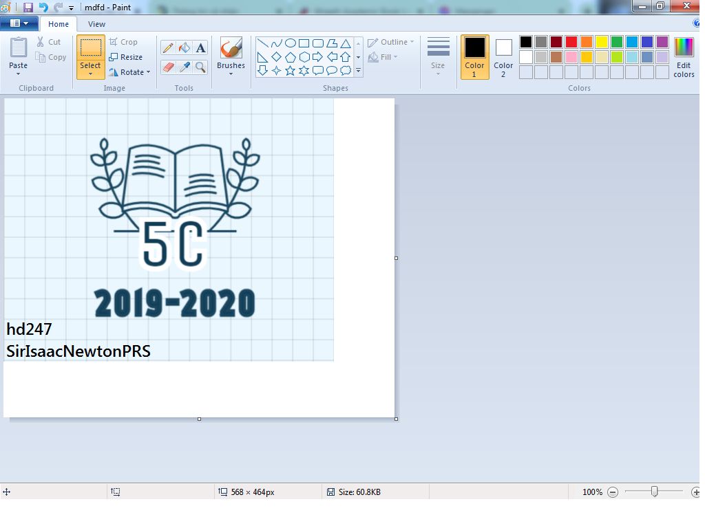Open Edit colors dialog
705x528 pixels.
(x=684, y=58)
